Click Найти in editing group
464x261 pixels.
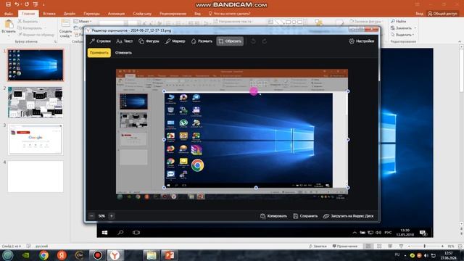[x=399, y=21]
